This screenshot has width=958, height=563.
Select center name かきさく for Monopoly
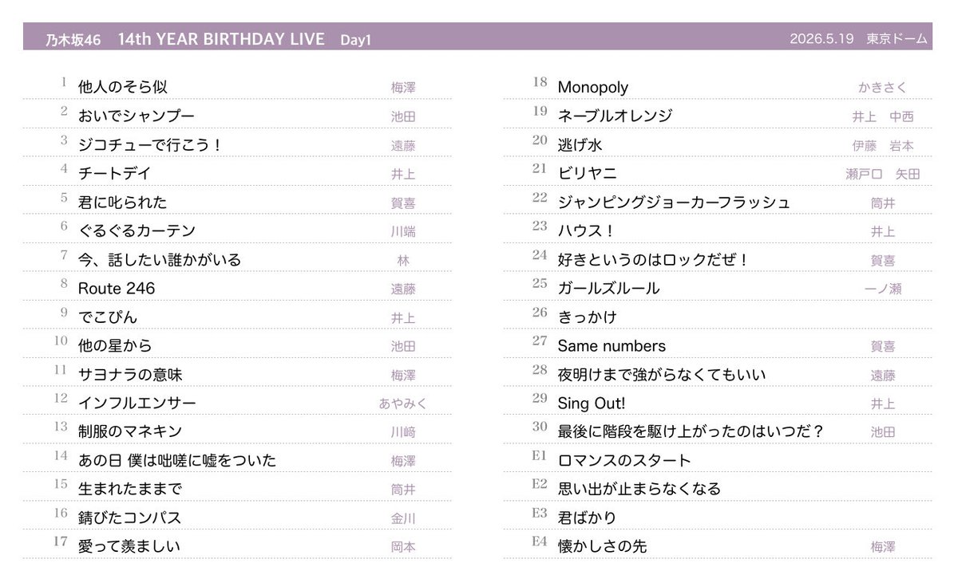coord(883,88)
